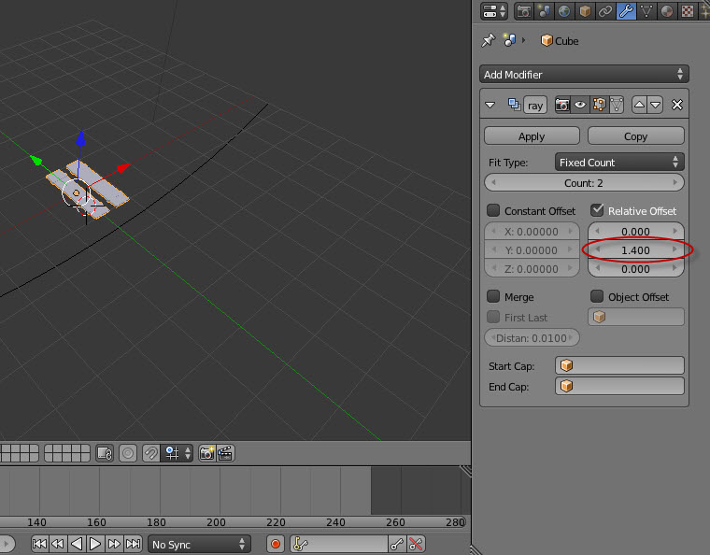This screenshot has height=555, width=710.
Task: Click the scene icon in the breadcrumb
Action: click(509, 40)
